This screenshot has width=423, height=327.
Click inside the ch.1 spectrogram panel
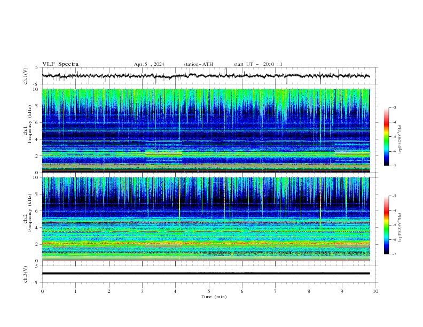click(206, 130)
